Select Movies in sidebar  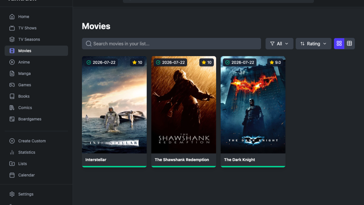[x=36, y=51]
